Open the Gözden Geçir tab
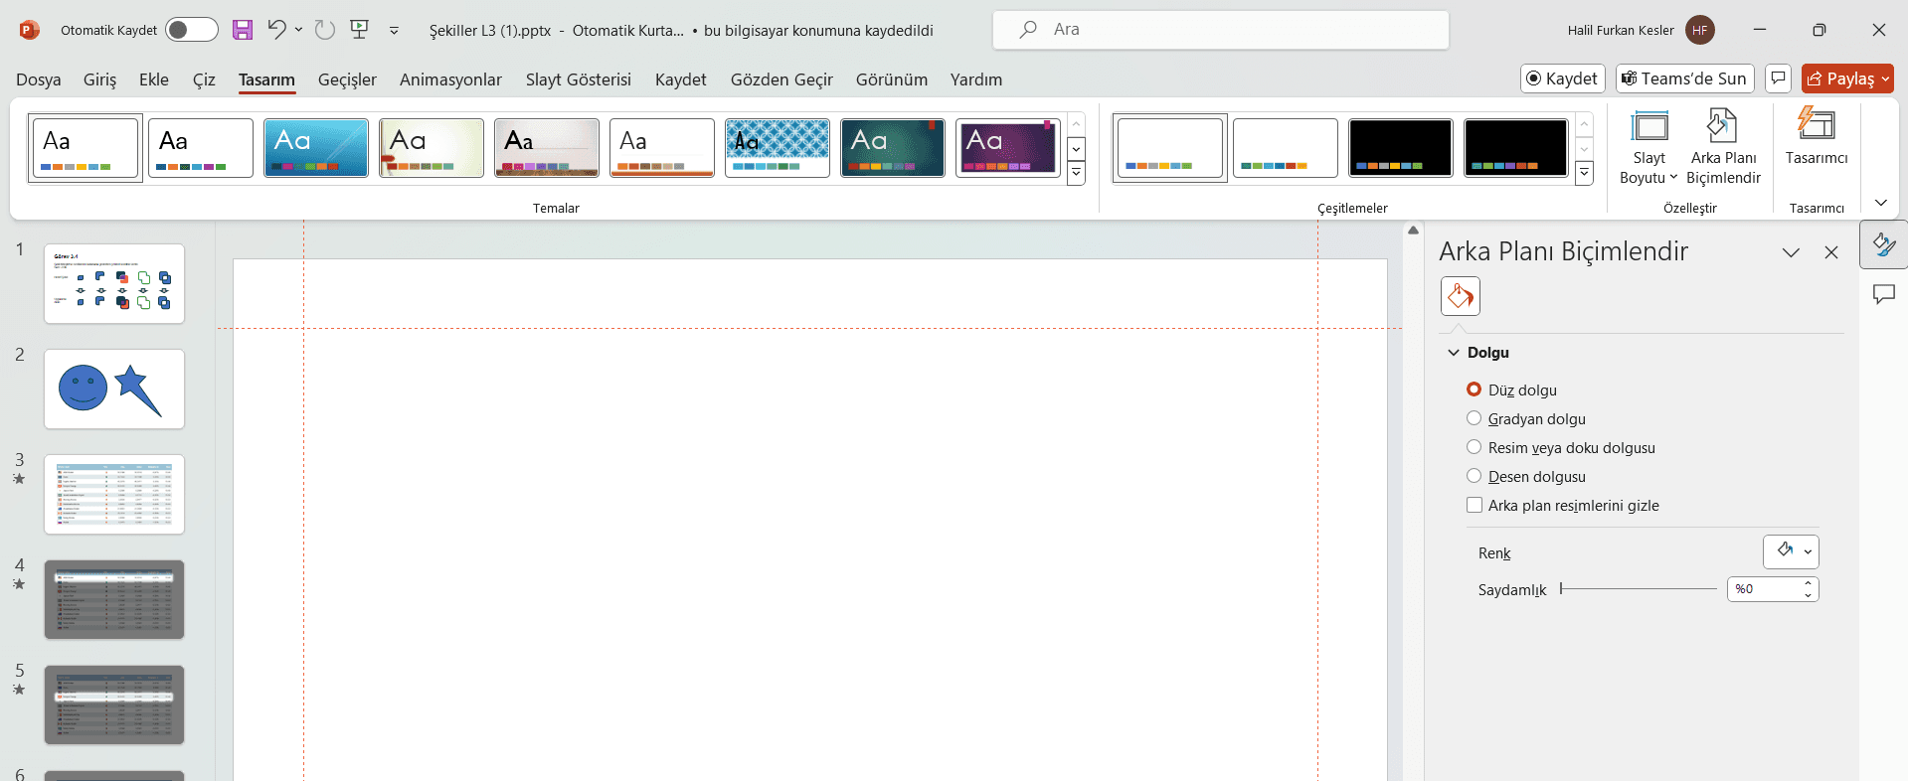 click(x=781, y=79)
